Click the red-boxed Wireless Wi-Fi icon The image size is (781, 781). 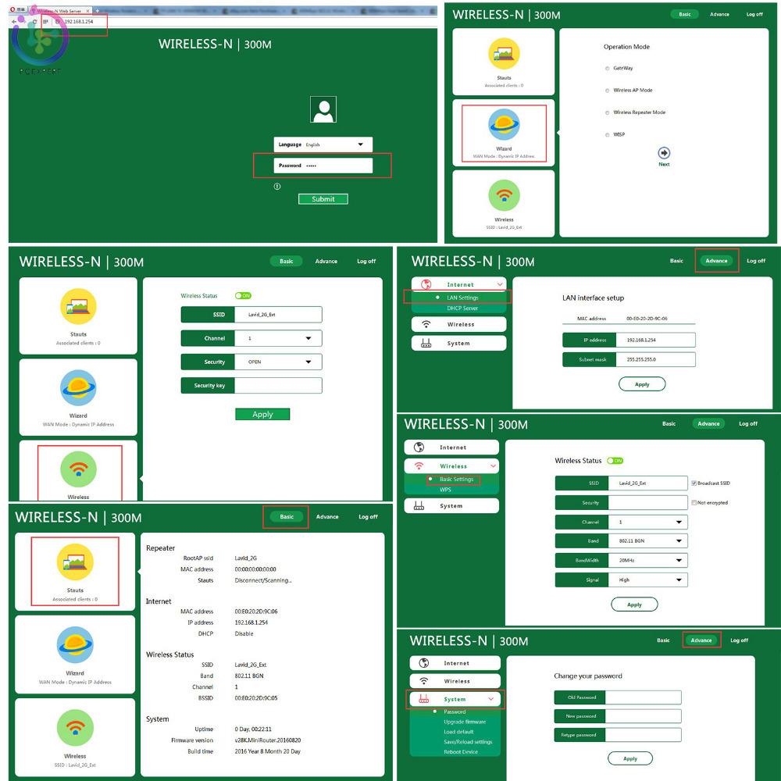(78, 469)
